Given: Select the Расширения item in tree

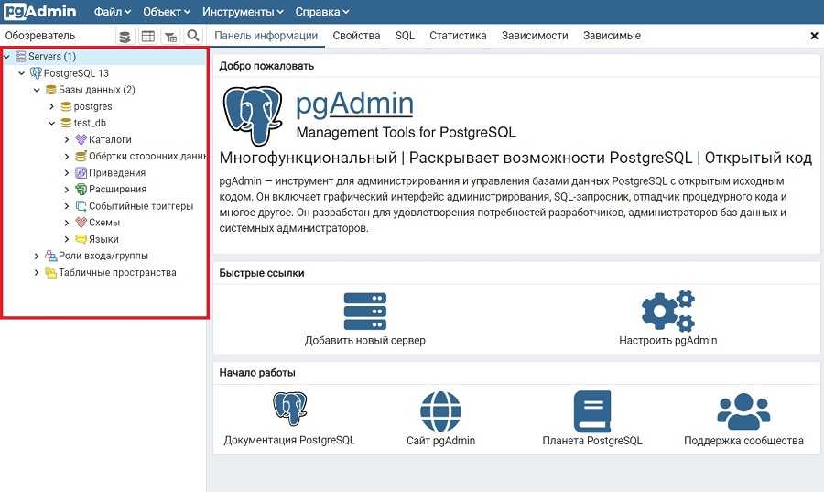Looking at the screenshot, I should click(117, 190).
